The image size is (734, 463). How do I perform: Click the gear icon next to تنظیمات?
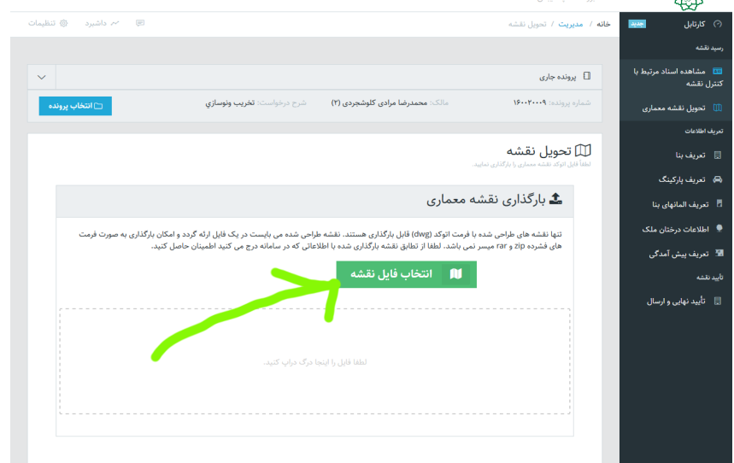(63, 23)
